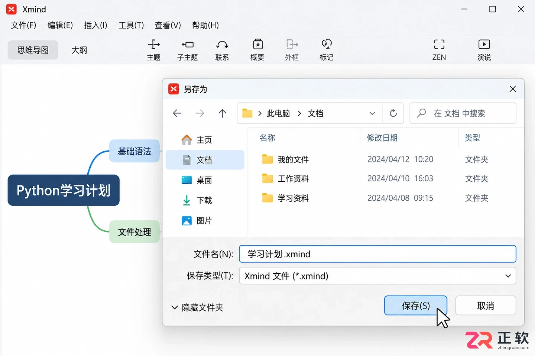
Task: Go up one folder level
Action: 223,113
